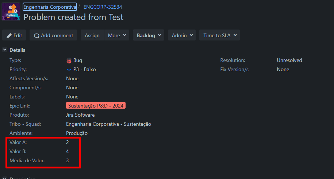Image resolution: width=334 pixels, height=179 pixels.
Task: Click the red Bug type icon
Action: coord(69,61)
